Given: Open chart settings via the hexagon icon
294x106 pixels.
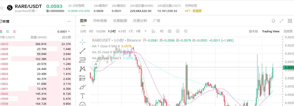Looking at the screenshot, I should coord(186,31).
